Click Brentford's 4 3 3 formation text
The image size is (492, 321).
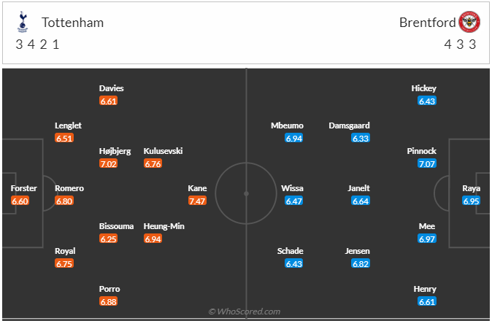(460, 45)
